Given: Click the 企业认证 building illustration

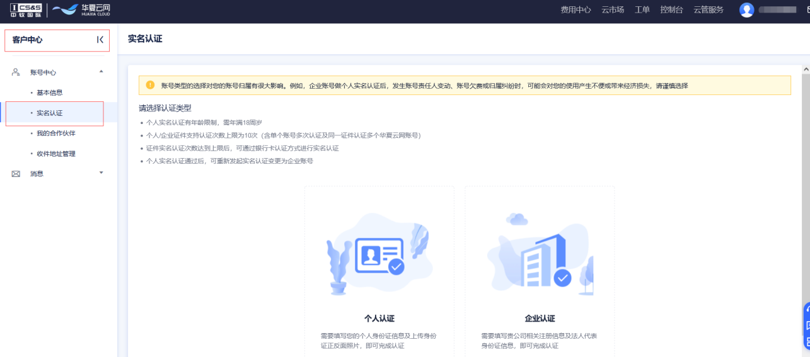Looking at the screenshot, I should [540, 255].
